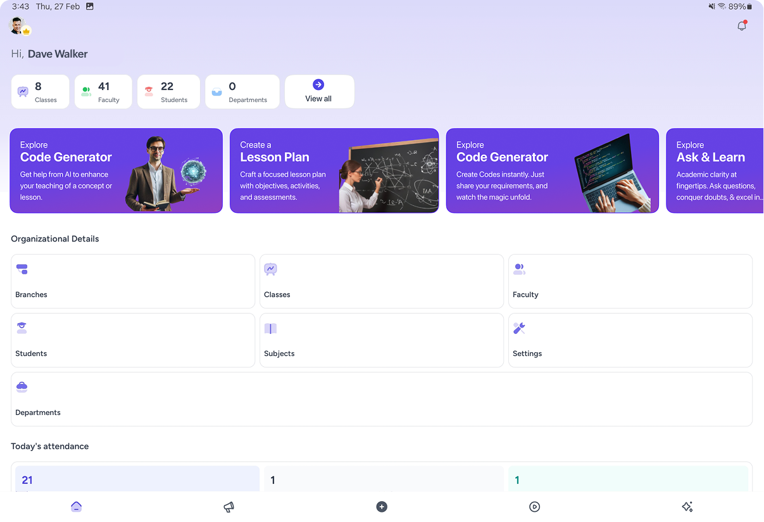Open the Create a Lesson Plan banner
The height and width of the screenshot is (522, 764).
pos(334,170)
